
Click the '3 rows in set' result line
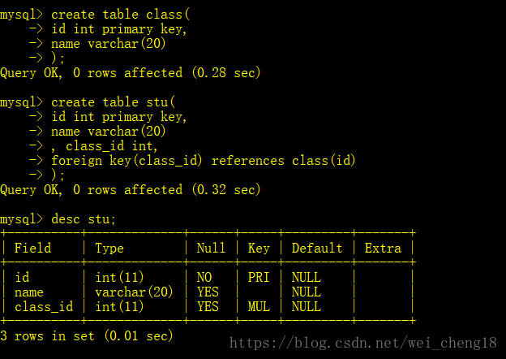[87, 336]
